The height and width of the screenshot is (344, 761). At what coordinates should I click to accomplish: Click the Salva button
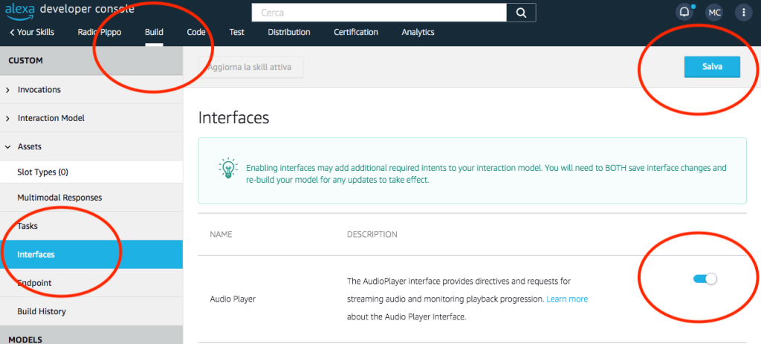[712, 67]
